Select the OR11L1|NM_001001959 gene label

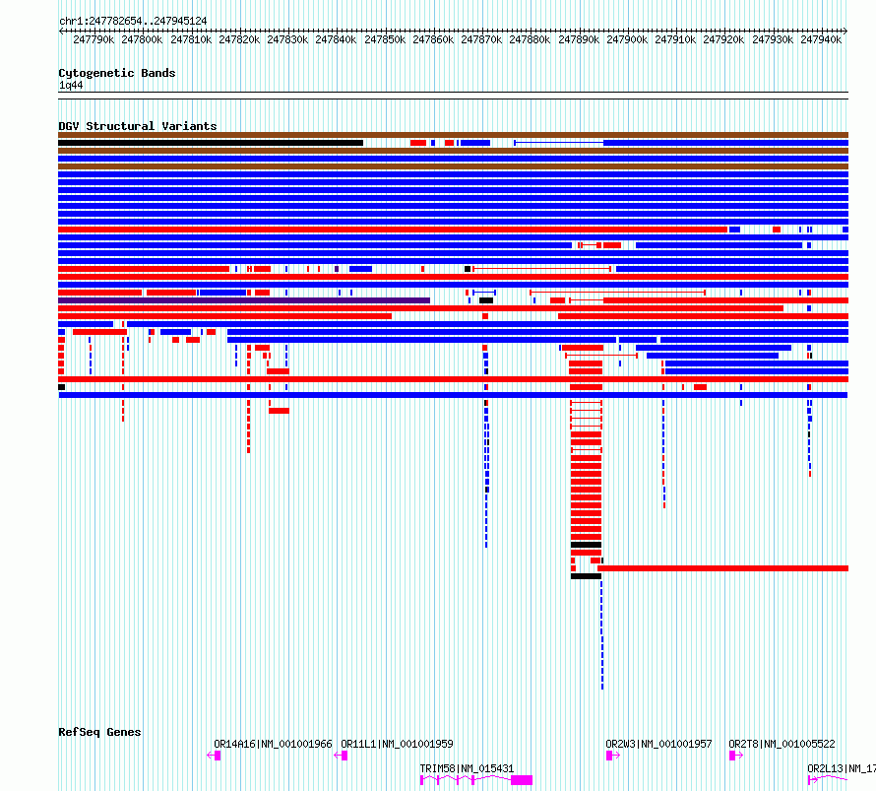coord(397,744)
